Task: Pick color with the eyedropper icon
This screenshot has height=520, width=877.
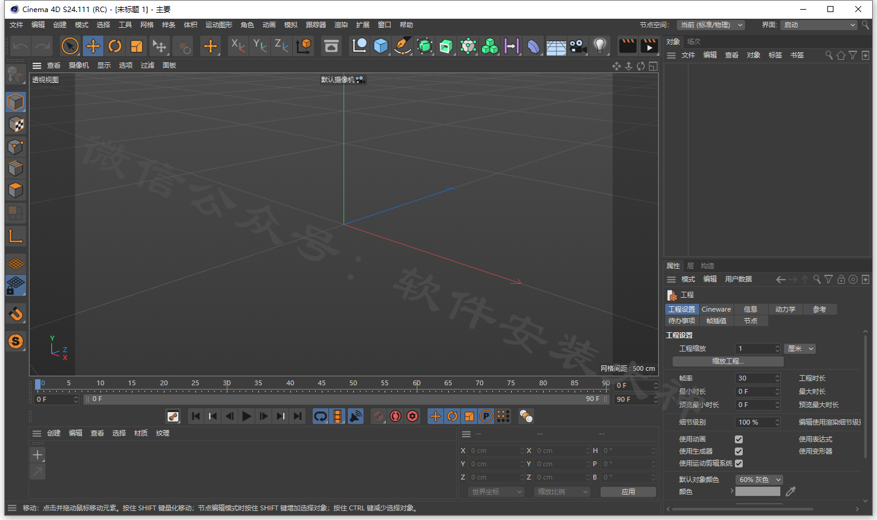Action: pos(791,492)
